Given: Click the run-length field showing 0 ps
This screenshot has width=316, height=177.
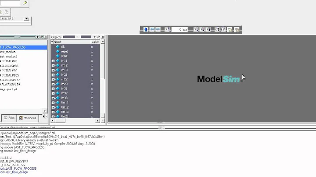Looking at the screenshot, I should tap(180, 29).
